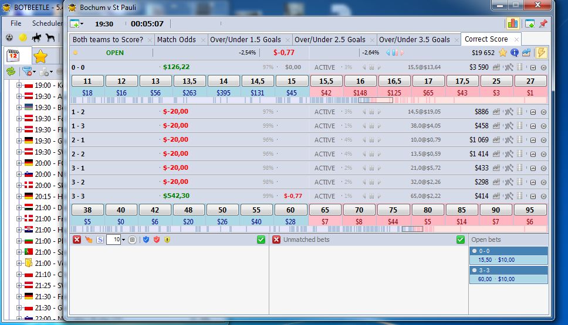Switch to Over/Under 2.5 Goals tab
Screen dimensions: 568x325
point(330,39)
